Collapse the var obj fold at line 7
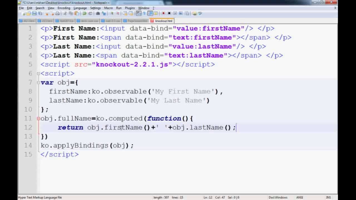The width and height of the screenshot is (356, 200). (38, 82)
